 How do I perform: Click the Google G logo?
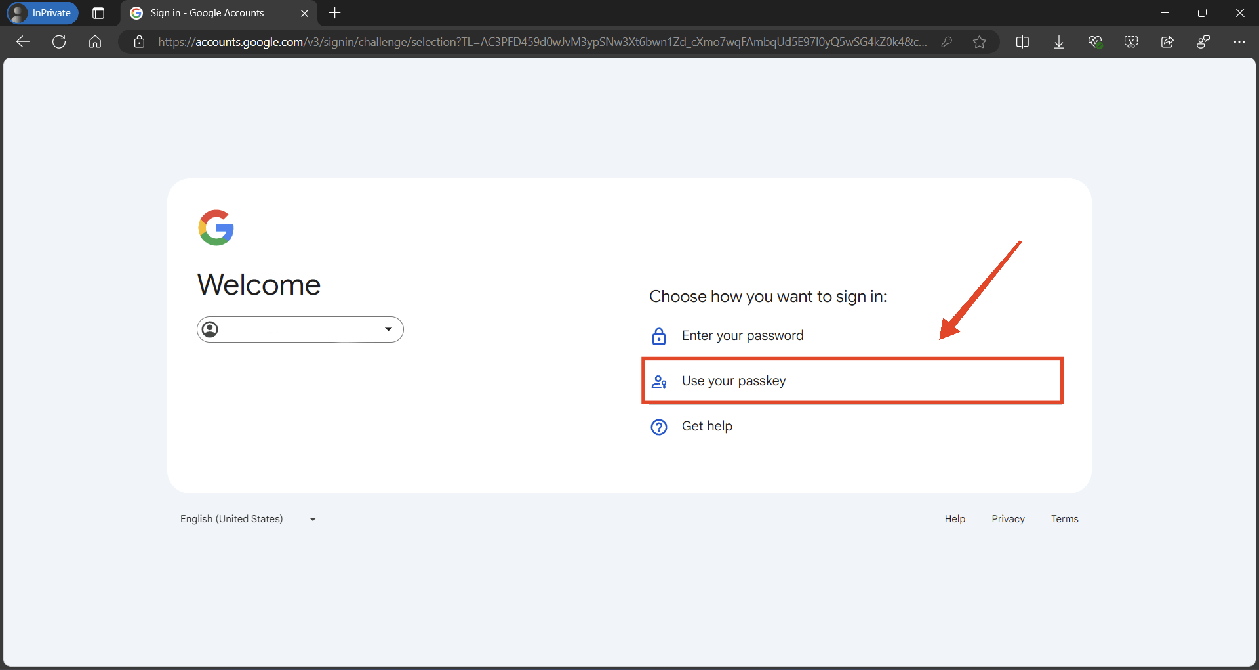216,228
